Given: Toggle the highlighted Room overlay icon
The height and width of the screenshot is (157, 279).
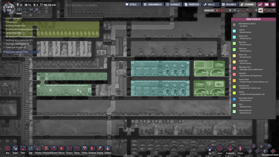Looking at the screenshot, I should point(261,10).
